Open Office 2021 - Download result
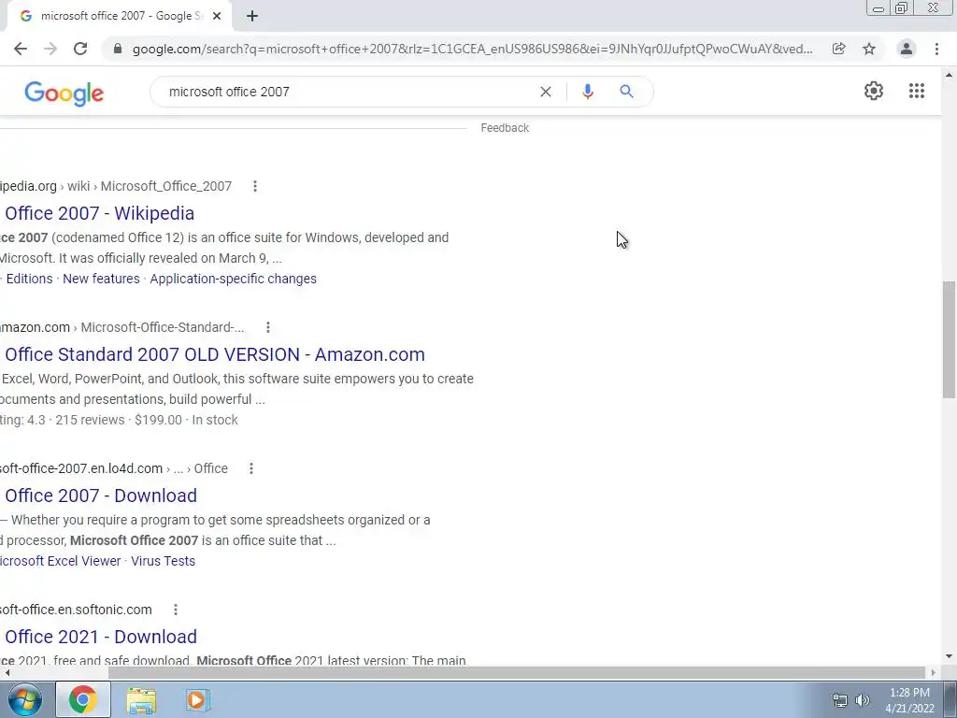Screen dimensions: 957x718 click(x=101, y=636)
